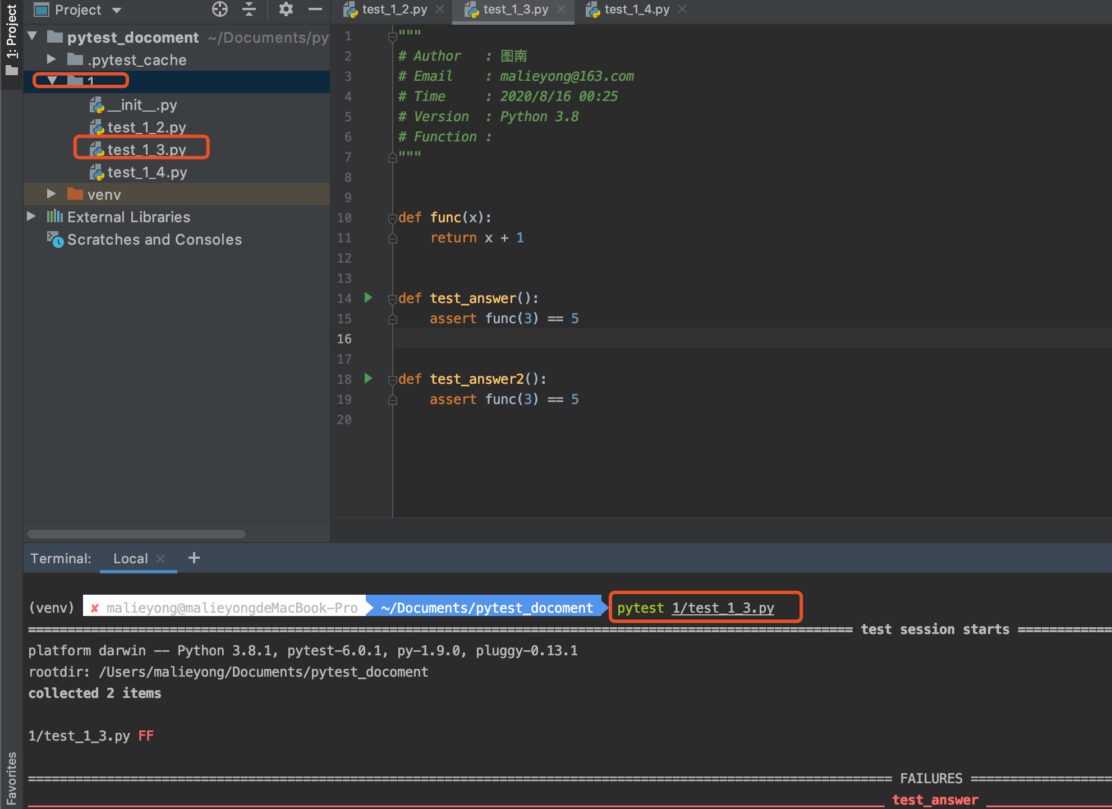This screenshot has width=1112, height=809.
Task: Hide the Project panel with minus icon
Action: (315, 10)
